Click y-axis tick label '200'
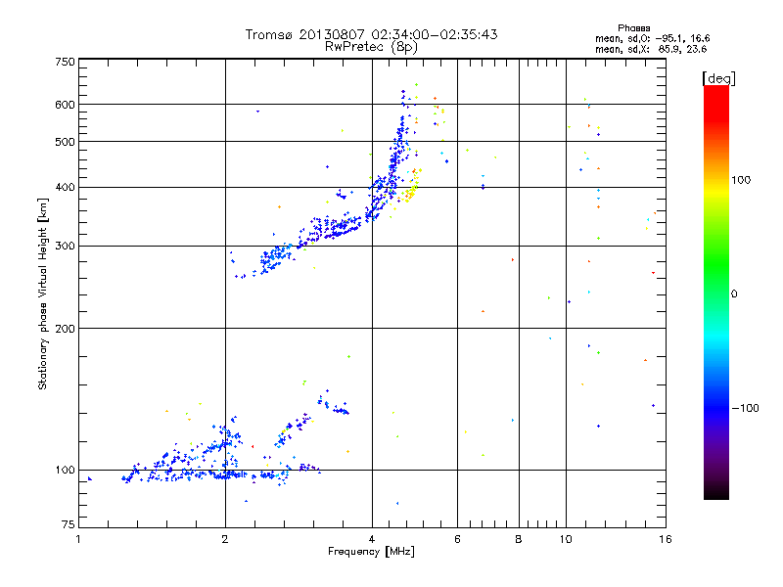783x587 pixels. (x=66, y=329)
